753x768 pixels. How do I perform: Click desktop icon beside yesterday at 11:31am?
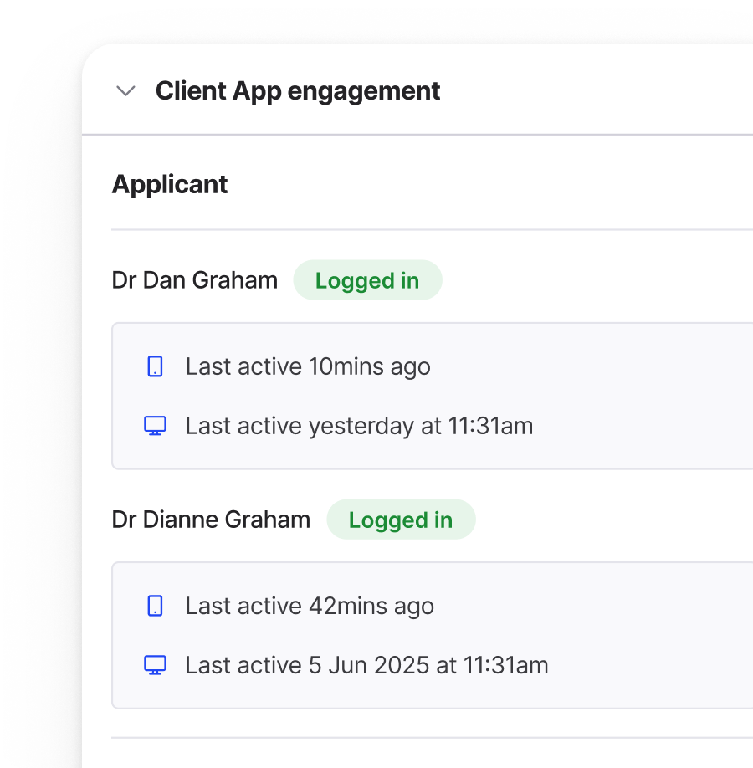[x=156, y=426]
